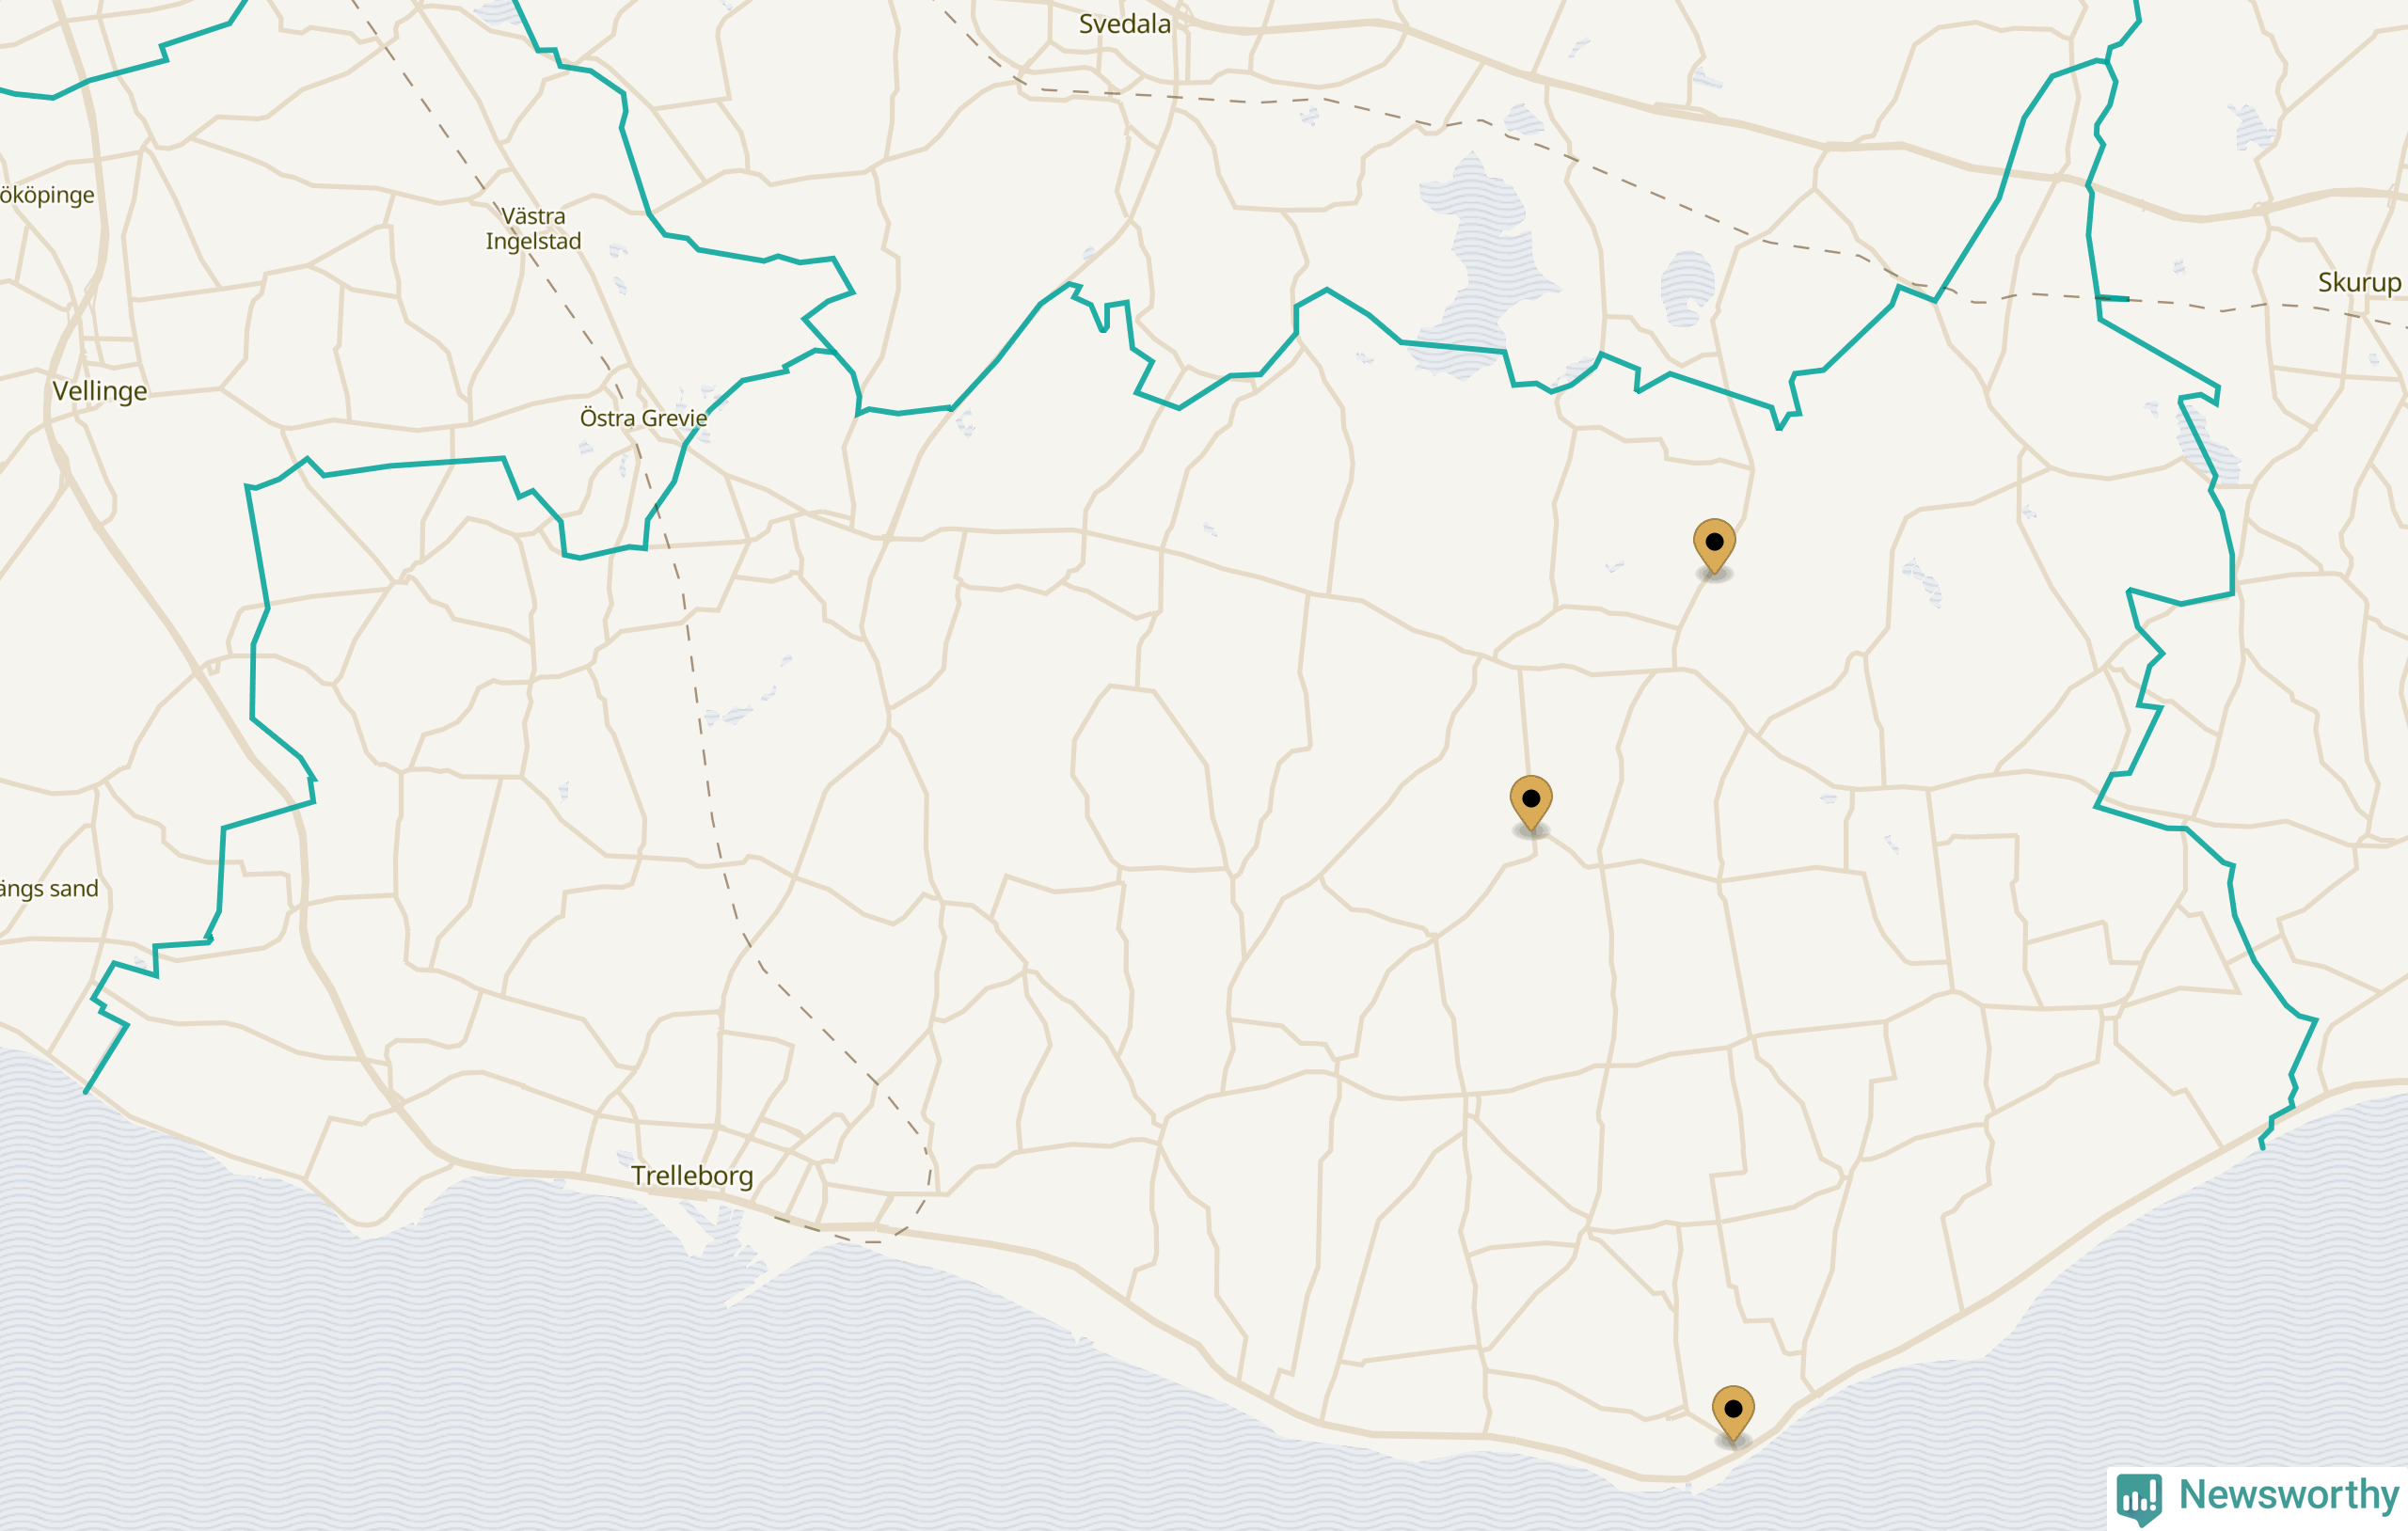This screenshot has width=2408, height=1531.
Task: Select the Västra Ingelstad label
Action: click(533, 228)
